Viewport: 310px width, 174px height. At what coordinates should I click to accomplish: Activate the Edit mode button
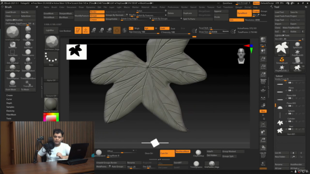pyautogui.click(x=78, y=30)
